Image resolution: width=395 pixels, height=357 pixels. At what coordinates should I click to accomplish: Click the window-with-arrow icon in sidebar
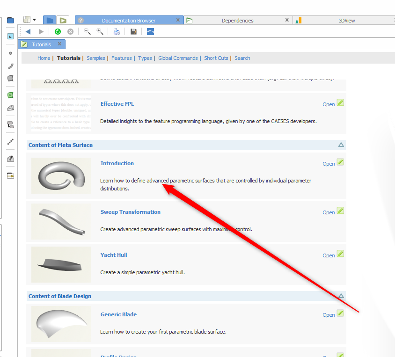[x=10, y=175]
